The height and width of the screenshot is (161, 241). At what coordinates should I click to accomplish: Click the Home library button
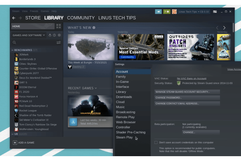(x=33, y=26)
